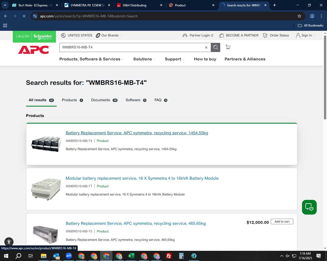This screenshot has height=261, width=327.
Task: Open the shopping cart
Action: (x=228, y=47)
